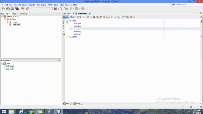Viewport: 203px width, 114px height.
Task: Click Stop Macro Recording icon
Action: pyautogui.click(x=134, y=17)
